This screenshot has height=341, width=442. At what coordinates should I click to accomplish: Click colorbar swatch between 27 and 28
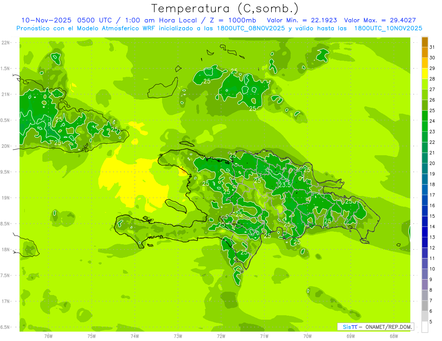[x=425, y=84]
